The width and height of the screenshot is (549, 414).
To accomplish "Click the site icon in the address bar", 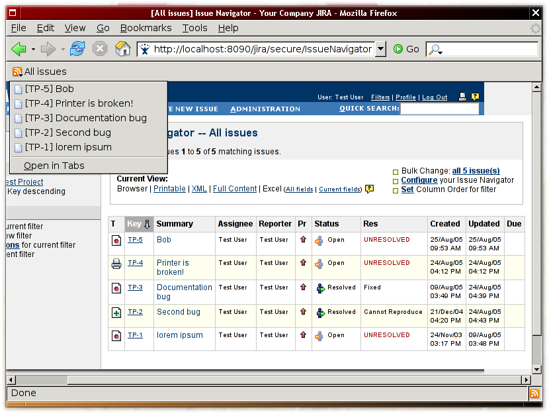I will 145,49.
